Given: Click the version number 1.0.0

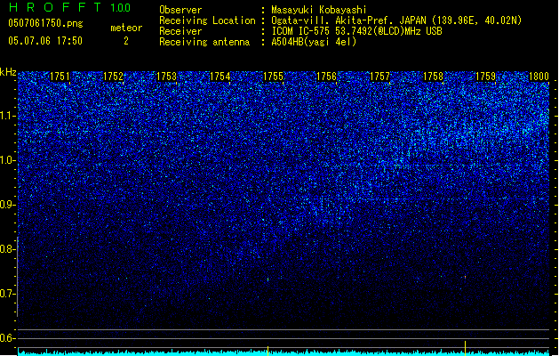Looking at the screenshot, I should [x=120, y=7].
